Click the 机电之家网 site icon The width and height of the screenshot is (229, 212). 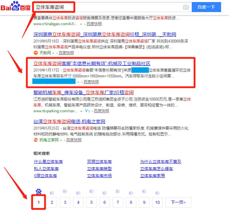(35, 140)
